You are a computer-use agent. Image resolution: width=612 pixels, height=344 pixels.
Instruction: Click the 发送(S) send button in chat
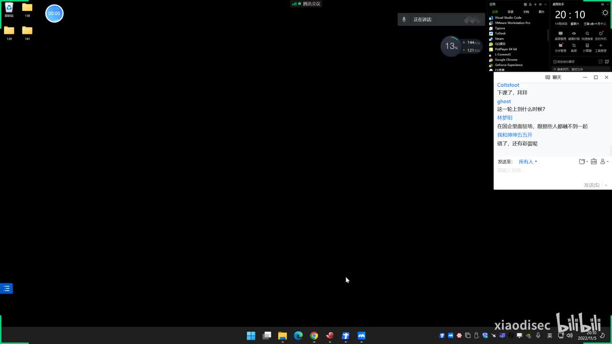pos(591,185)
